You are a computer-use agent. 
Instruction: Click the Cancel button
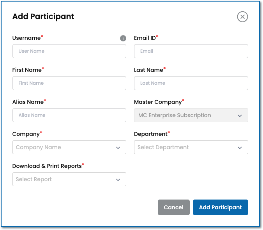174,207
